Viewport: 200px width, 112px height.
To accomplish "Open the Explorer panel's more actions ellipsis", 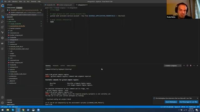I will point(41,5).
